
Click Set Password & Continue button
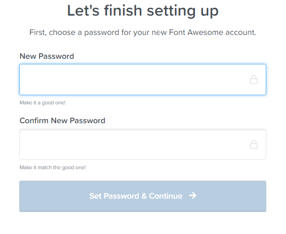pyautogui.click(x=143, y=196)
